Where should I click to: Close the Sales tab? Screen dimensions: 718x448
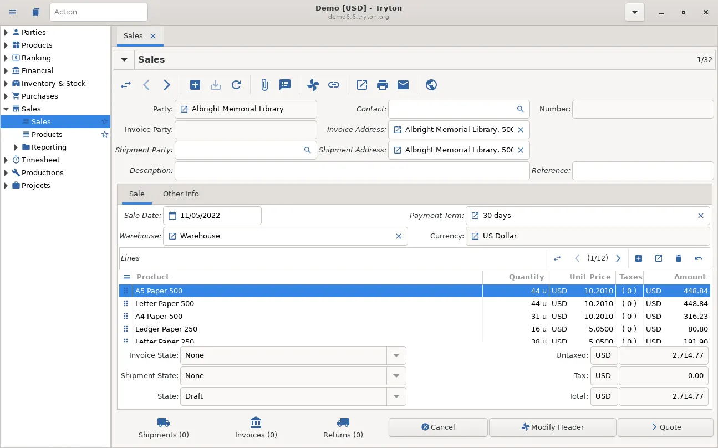(153, 35)
